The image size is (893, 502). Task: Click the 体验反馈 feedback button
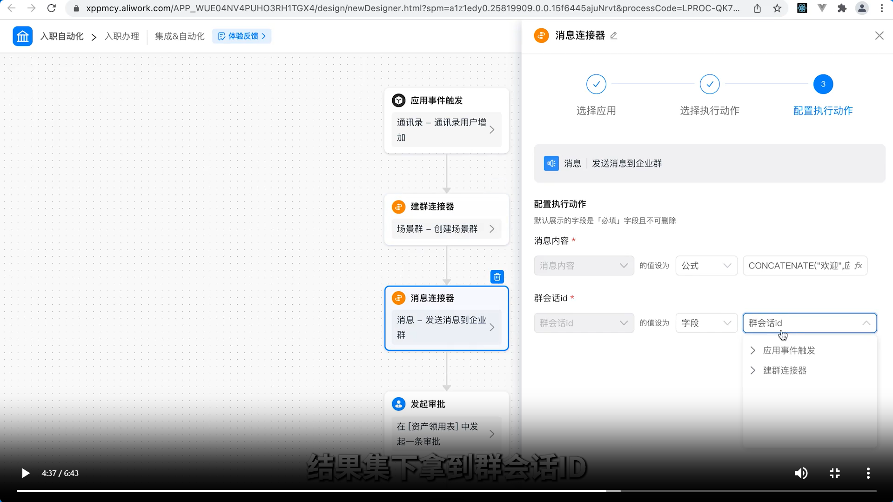point(242,36)
